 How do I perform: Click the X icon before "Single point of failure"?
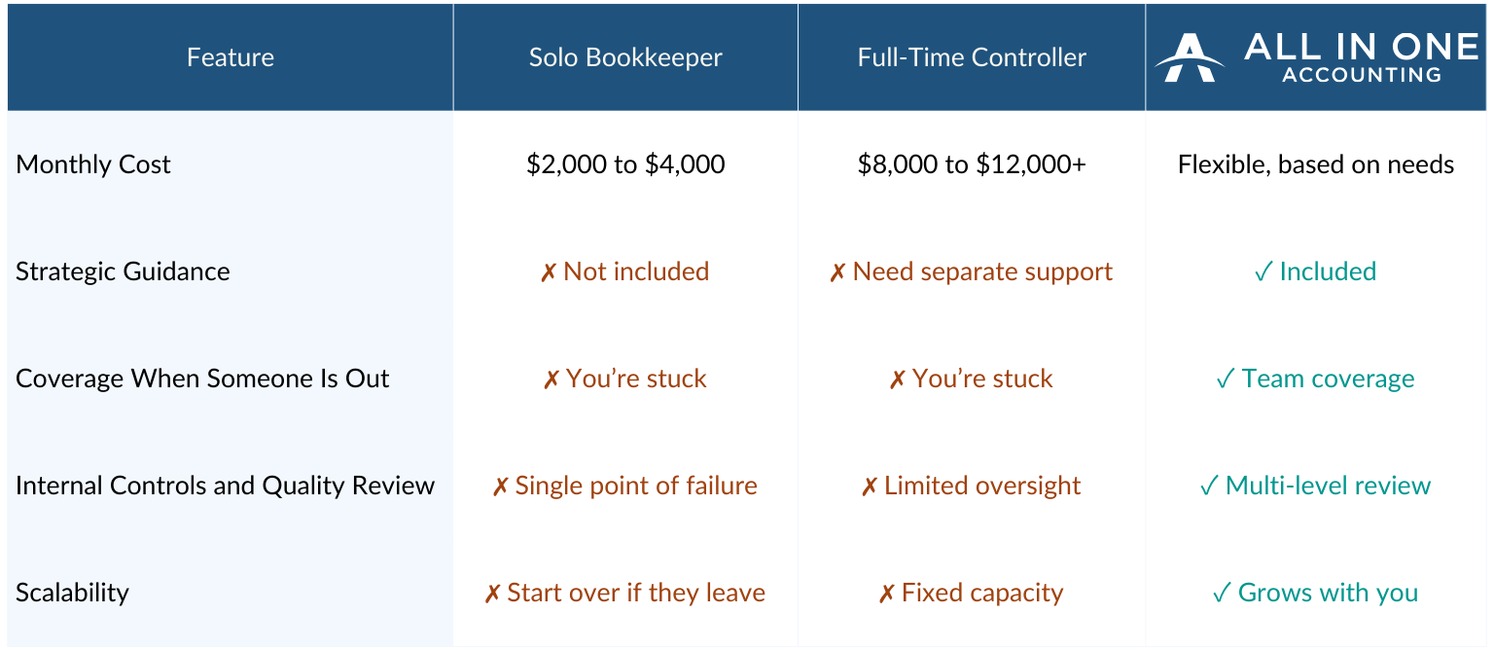[501, 487]
